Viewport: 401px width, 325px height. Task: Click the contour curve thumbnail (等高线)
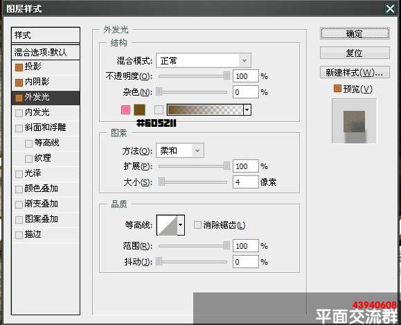[167, 225]
